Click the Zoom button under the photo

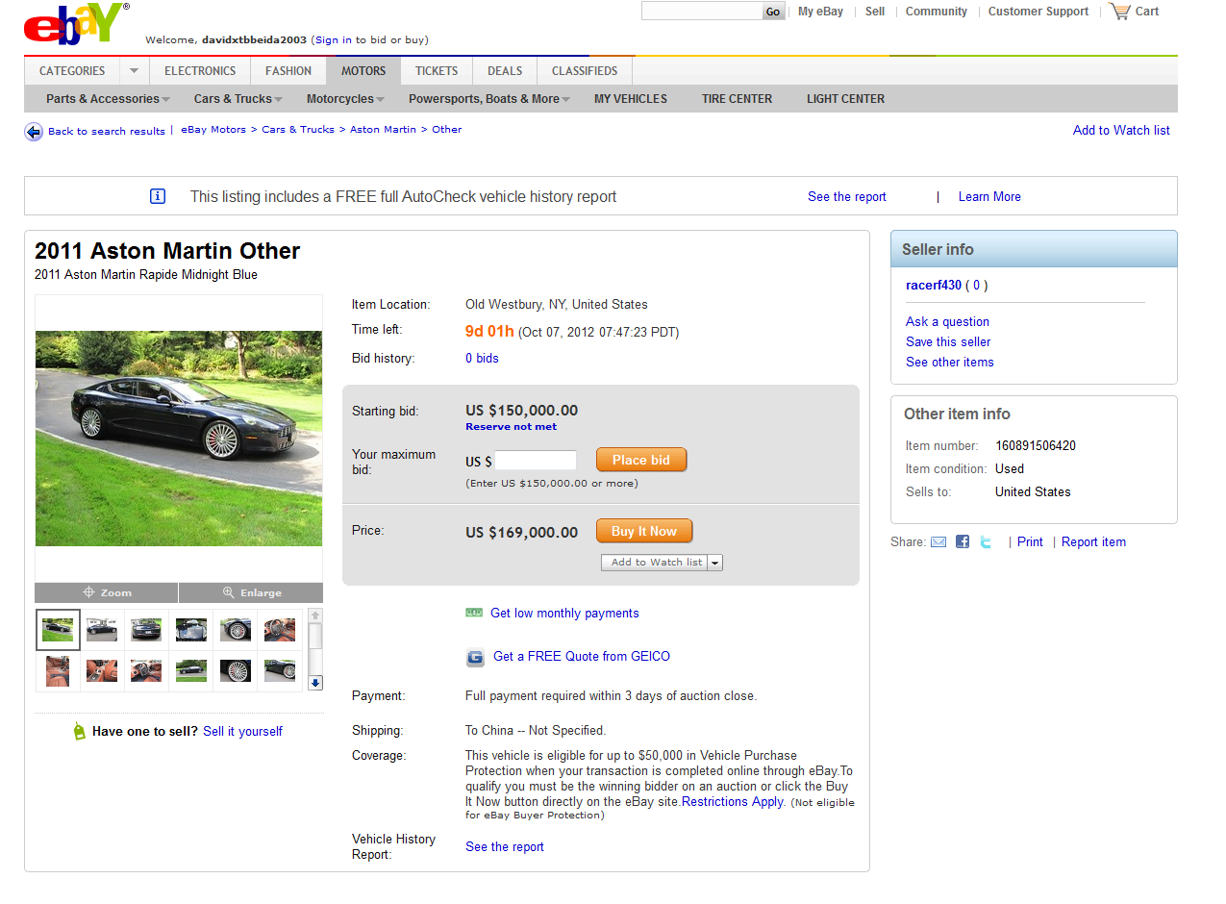click(107, 592)
